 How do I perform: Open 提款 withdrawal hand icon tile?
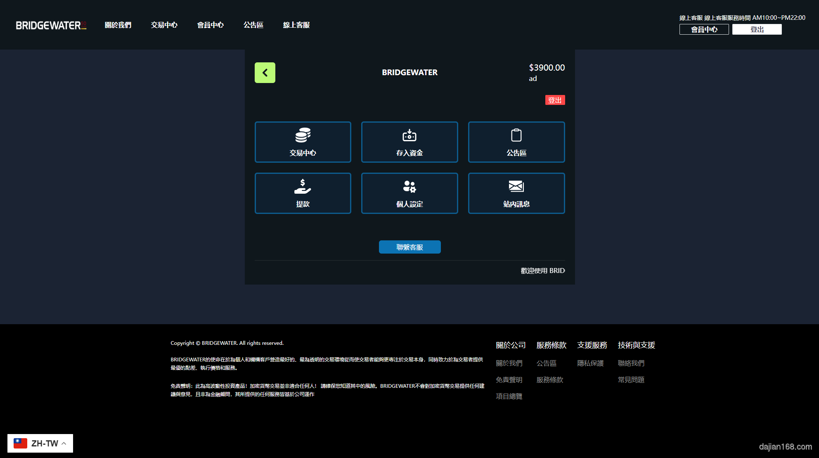tap(303, 193)
